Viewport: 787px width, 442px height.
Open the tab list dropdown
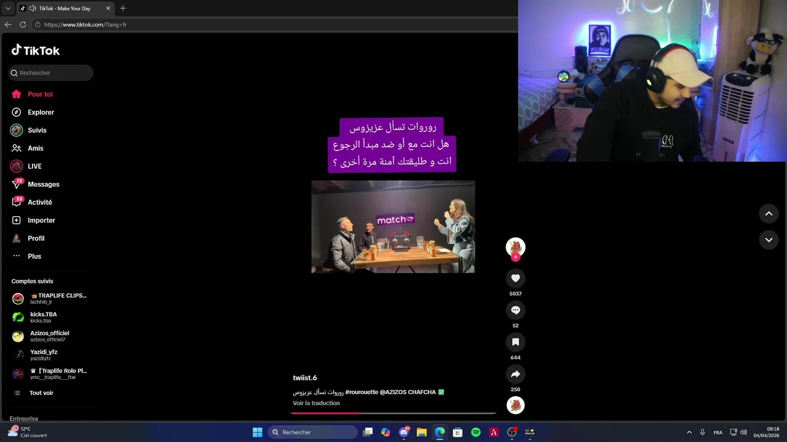tap(8, 8)
